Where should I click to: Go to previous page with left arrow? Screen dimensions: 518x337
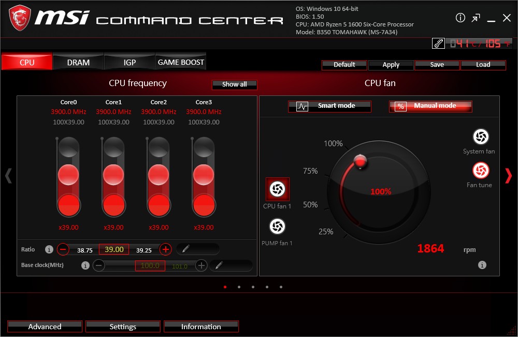(x=8, y=176)
